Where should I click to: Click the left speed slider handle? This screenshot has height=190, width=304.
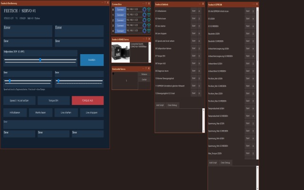9,81
